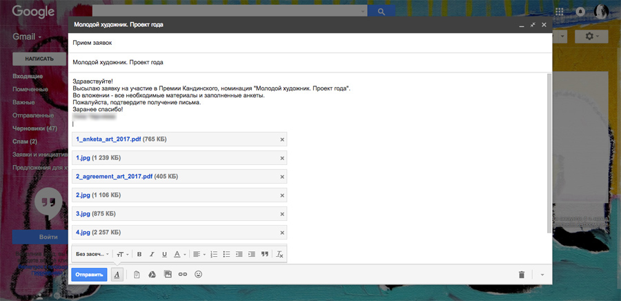
Task: Remove attachment 1_anketa_art_2017.pdf
Action: 282,139
